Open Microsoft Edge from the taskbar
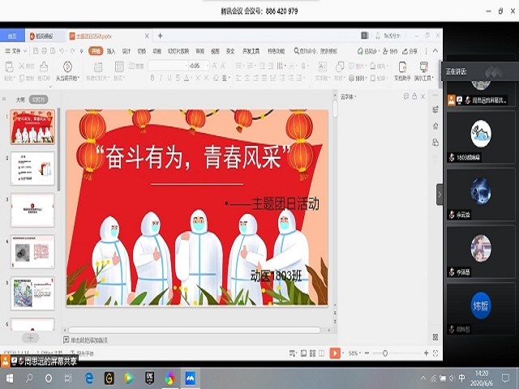519x389 pixels. 89,378
